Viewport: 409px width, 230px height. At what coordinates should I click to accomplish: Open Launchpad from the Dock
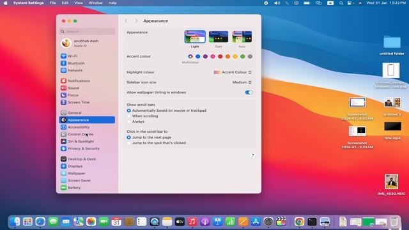[27, 222]
